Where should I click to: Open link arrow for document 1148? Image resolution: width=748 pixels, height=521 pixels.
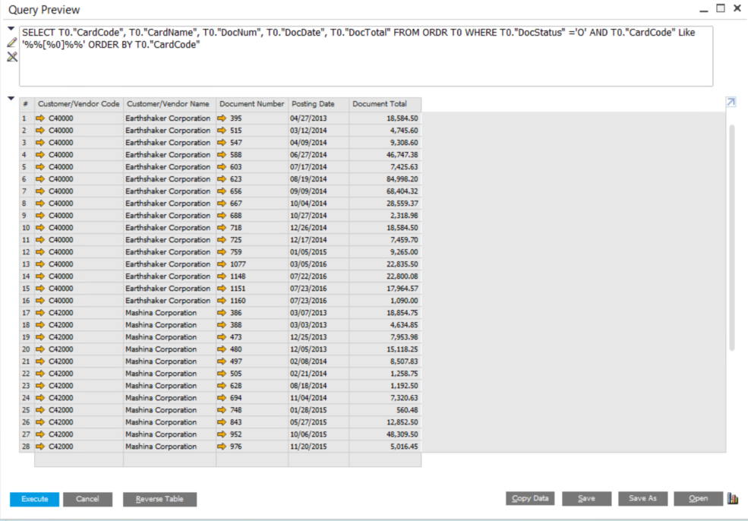pyautogui.click(x=221, y=276)
